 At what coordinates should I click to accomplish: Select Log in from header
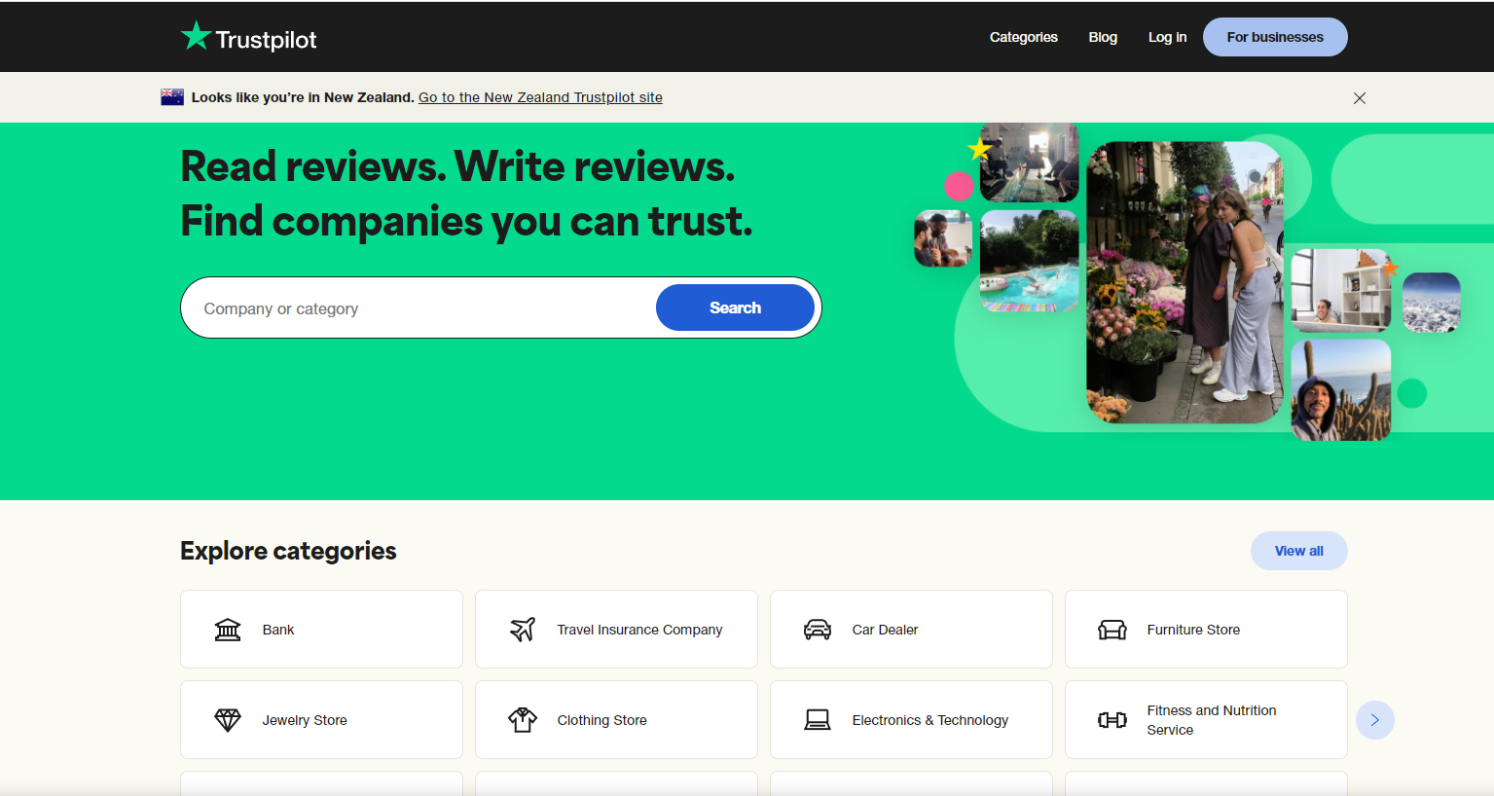pyautogui.click(x=1167, y=37)
